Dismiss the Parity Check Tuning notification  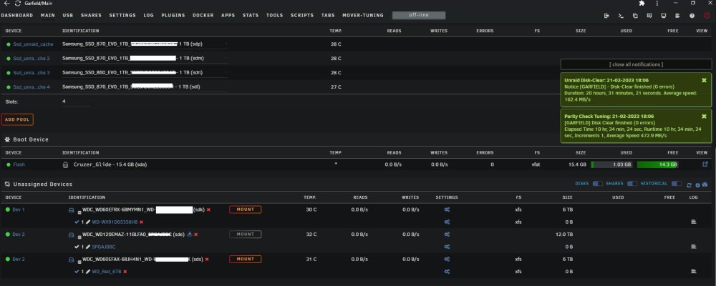[704, 117]
